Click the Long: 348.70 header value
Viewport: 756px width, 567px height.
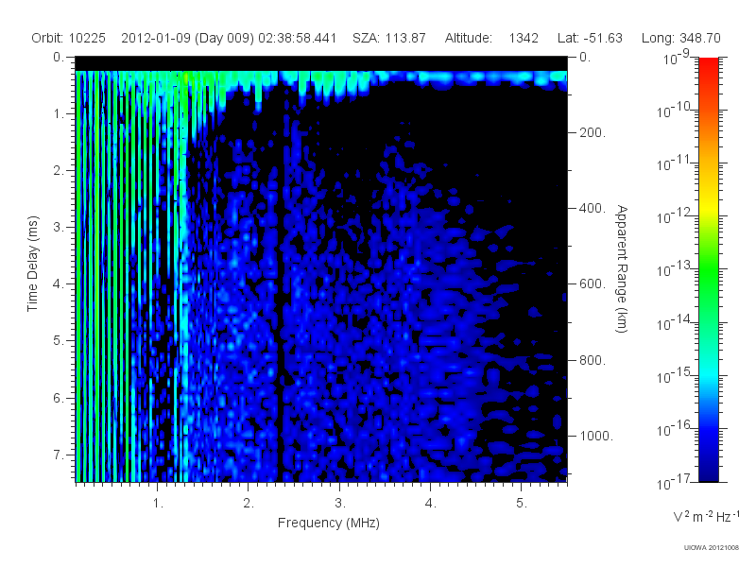(x=680, y=38)
